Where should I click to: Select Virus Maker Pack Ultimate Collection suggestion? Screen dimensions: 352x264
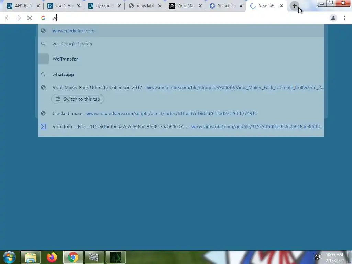(x=181, y=87)
